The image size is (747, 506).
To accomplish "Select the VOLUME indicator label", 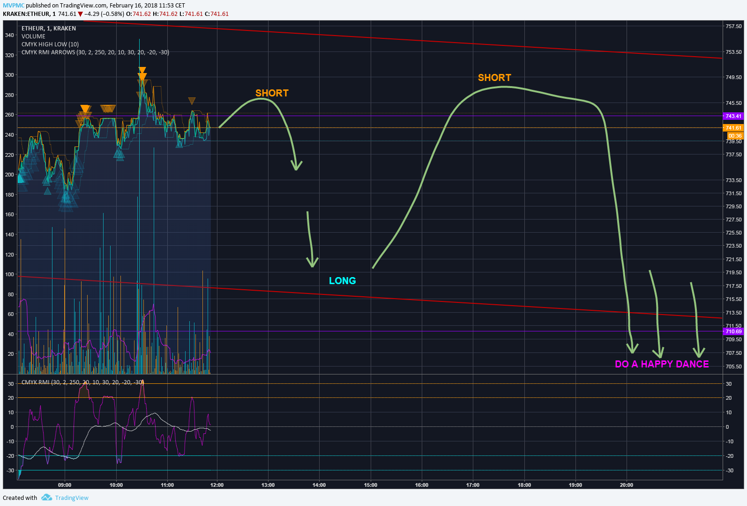I will coord(33,37).
